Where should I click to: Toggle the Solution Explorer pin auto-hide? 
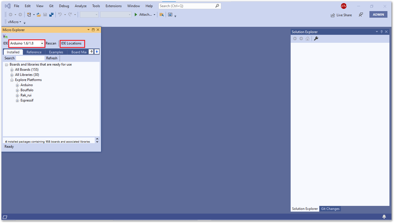(x=381, y=32)
